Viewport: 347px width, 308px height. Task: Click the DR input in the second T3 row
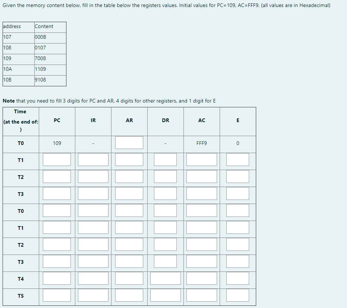coord(165,262)
